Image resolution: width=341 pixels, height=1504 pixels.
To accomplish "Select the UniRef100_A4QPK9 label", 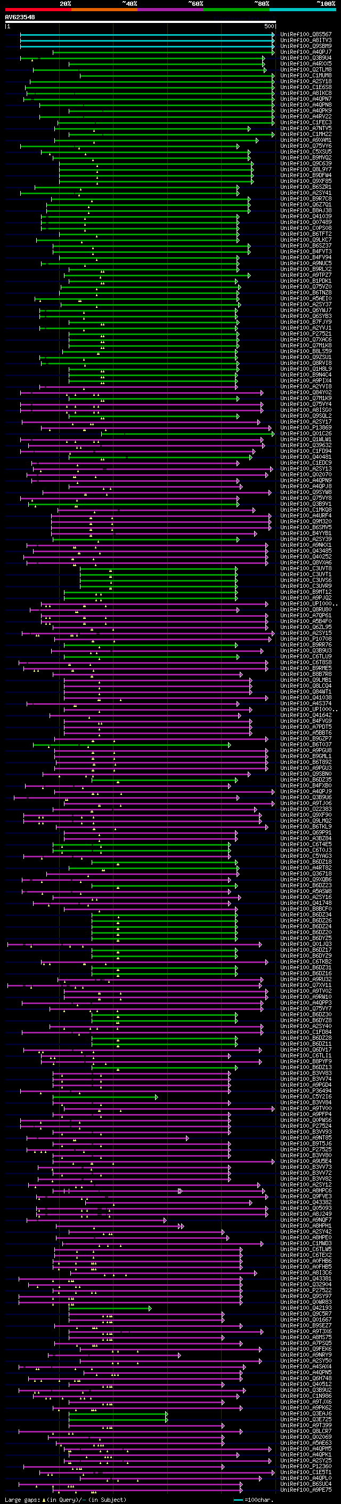I will pyautogui.click(x=306, y=111).
